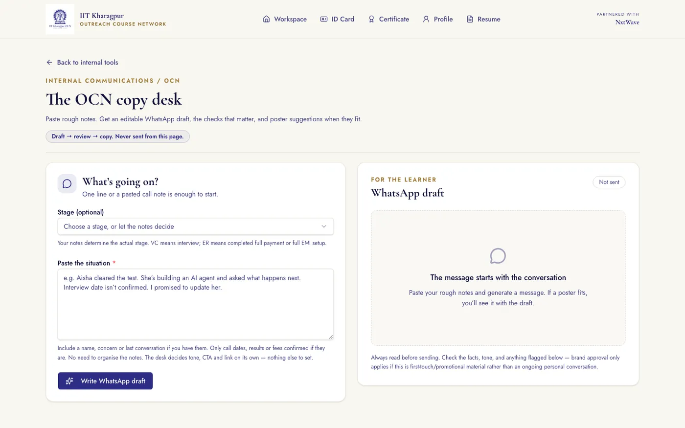Click into the Paste the situation textarea
Viewport: 685px width, 428px height.
(196, 304)
